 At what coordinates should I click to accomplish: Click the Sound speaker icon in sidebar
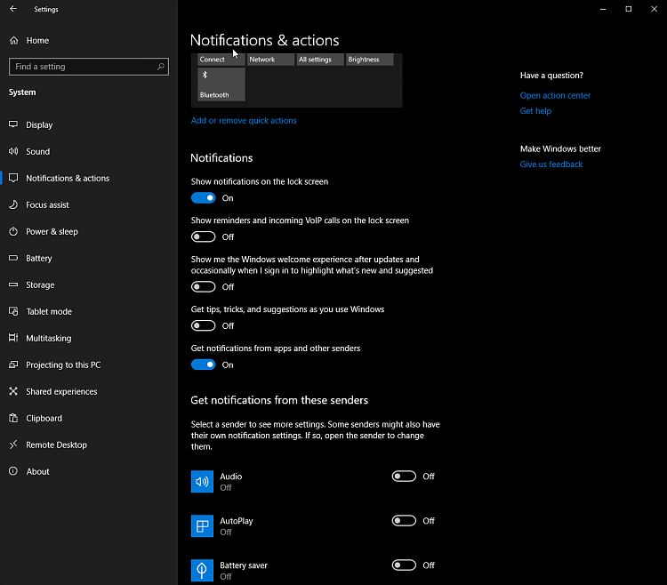[13, 151]
